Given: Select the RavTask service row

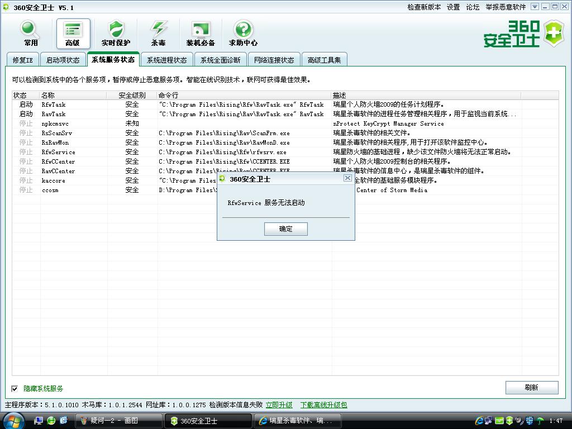Looking at the screenshot, I should click(285, 114).
